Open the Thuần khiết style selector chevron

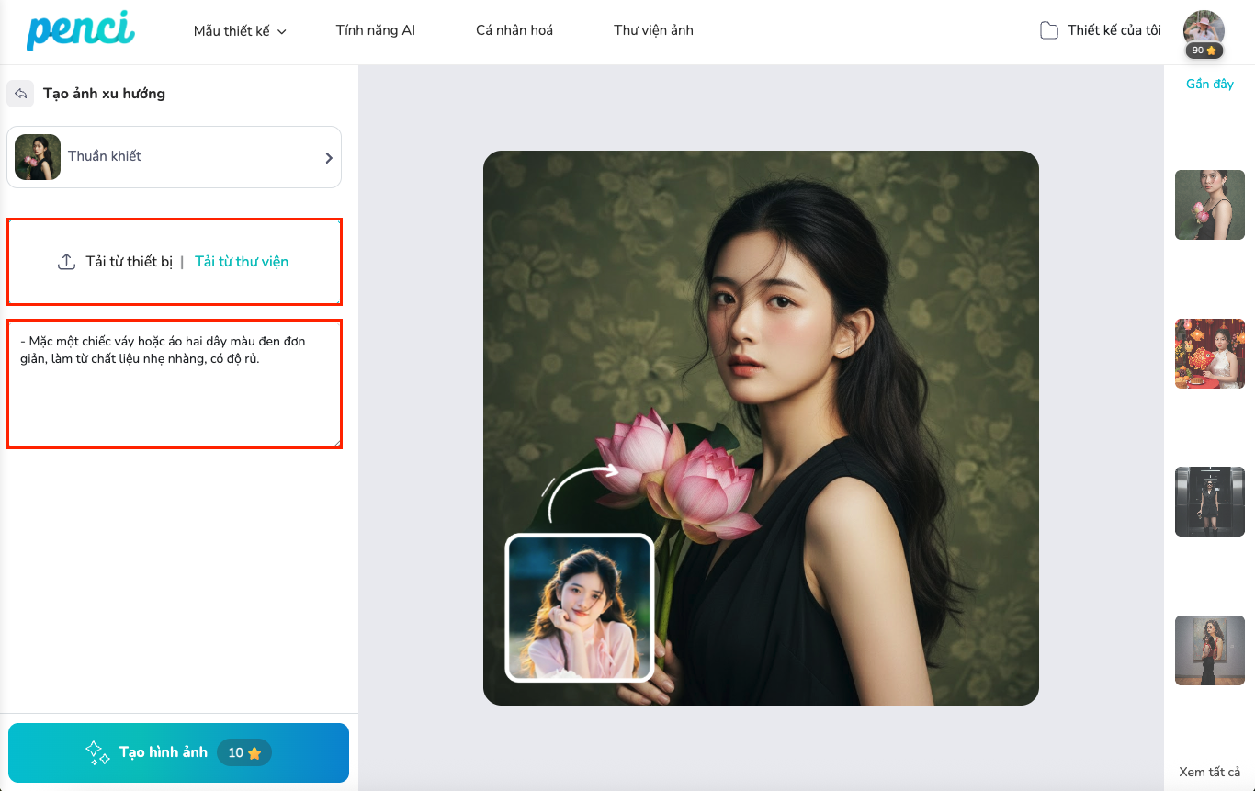[x=329, y=158]
